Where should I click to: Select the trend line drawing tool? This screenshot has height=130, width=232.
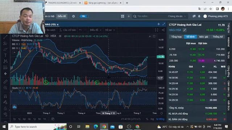click(x=5, y=37)
